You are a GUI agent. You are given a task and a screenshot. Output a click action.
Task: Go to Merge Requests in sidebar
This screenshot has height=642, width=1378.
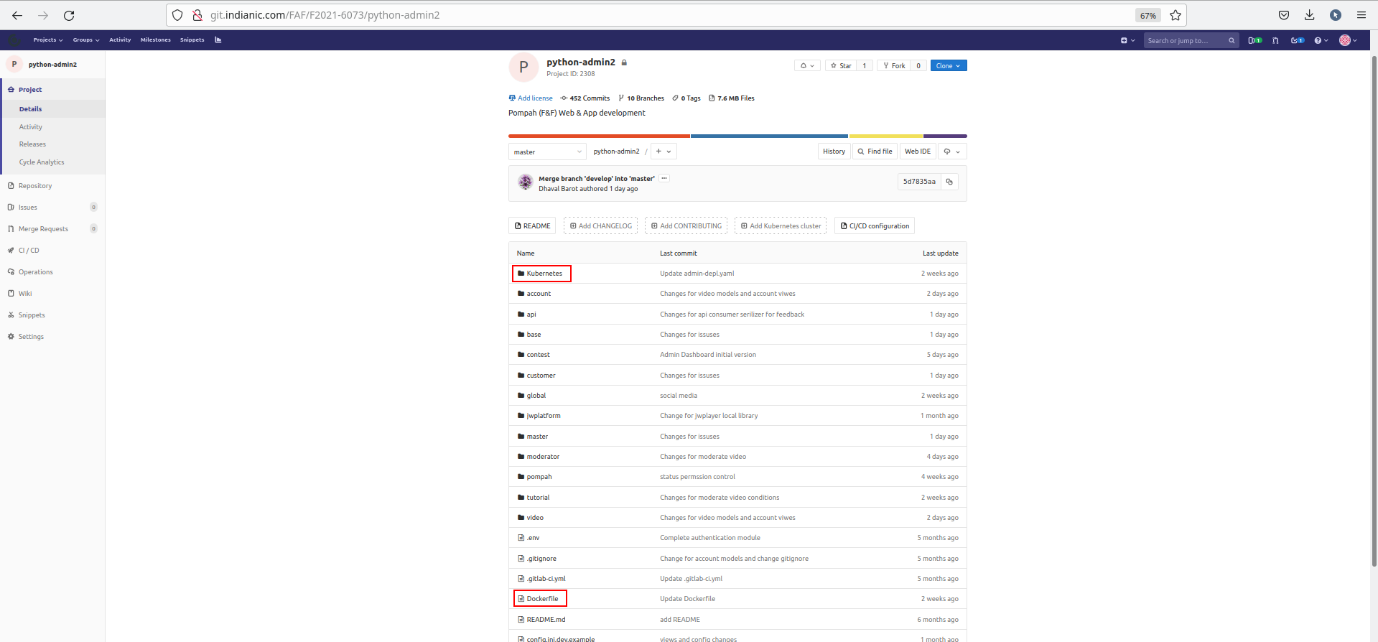(x=43, y=229)
